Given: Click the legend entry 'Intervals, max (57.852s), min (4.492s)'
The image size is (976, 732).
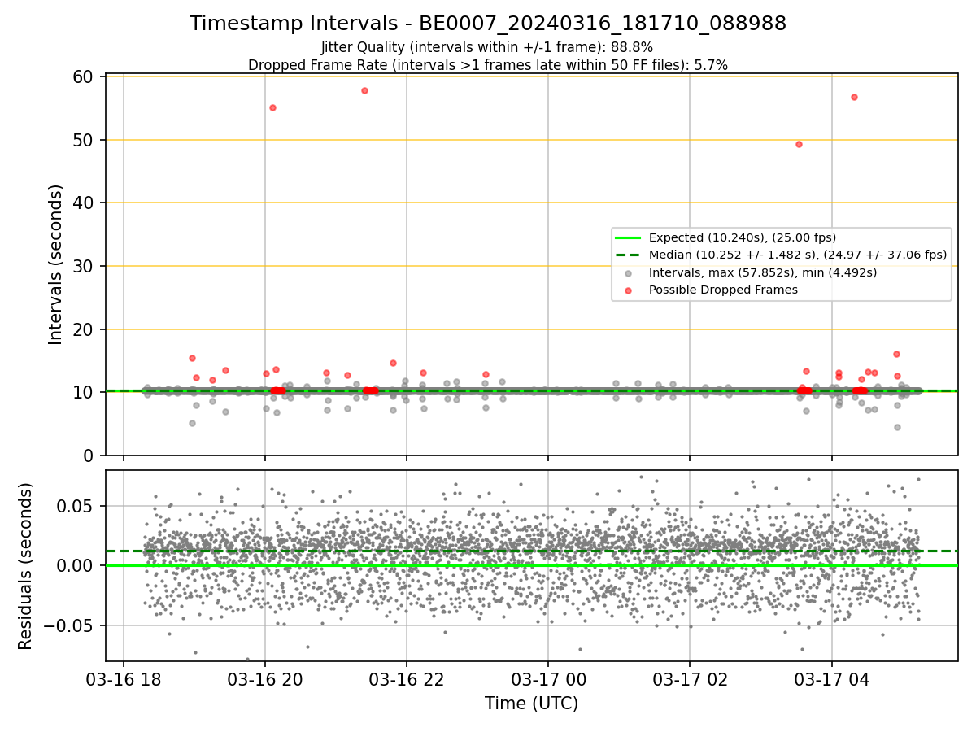Looking at the screenshot, I should click(x=763, y=272).
